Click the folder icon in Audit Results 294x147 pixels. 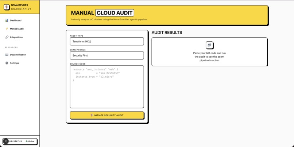pos(209,45)
